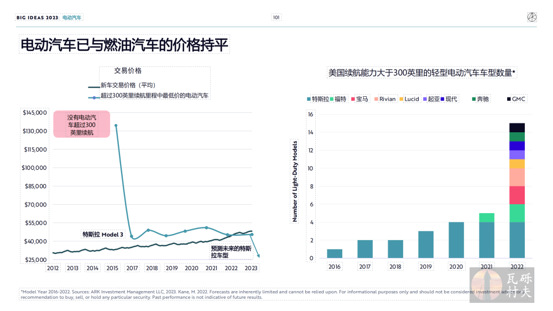The height and width of the screenshot is (311, 553).
Task: Click the 2018 label under bar chart
Action: click(395, 267)
